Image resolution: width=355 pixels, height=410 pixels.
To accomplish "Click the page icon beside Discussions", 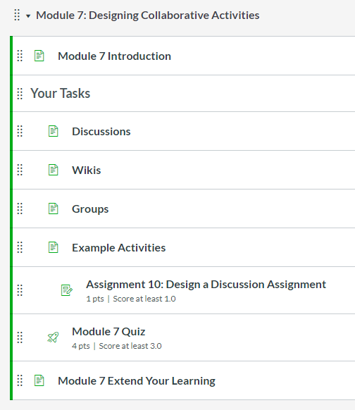I will point(54,131).
